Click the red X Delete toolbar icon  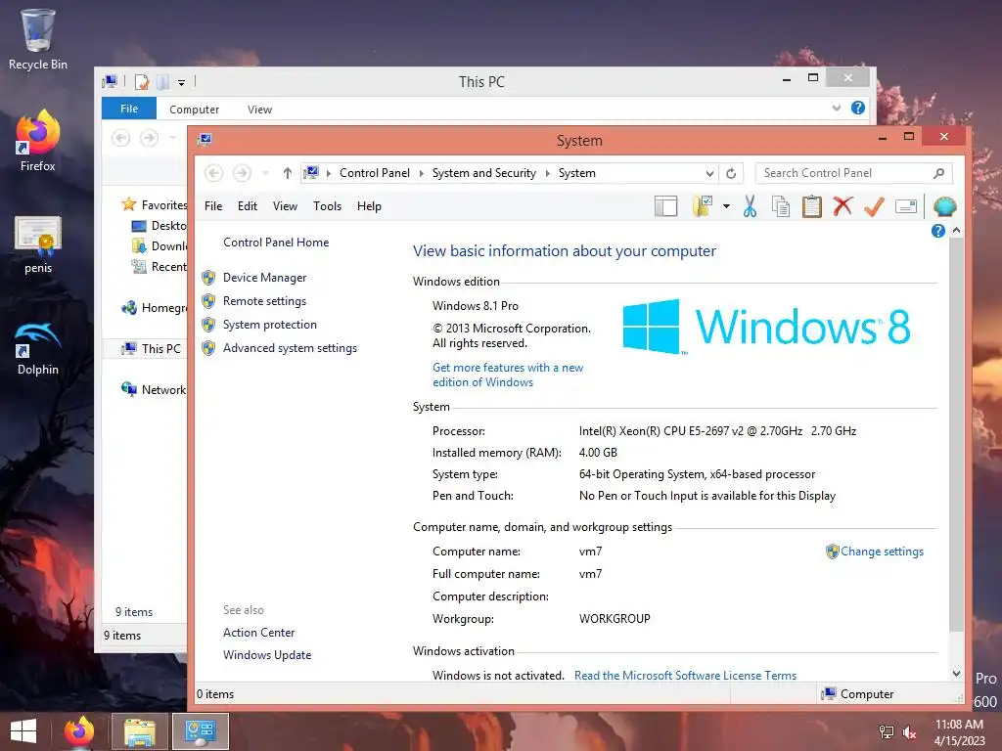[843, 206]
